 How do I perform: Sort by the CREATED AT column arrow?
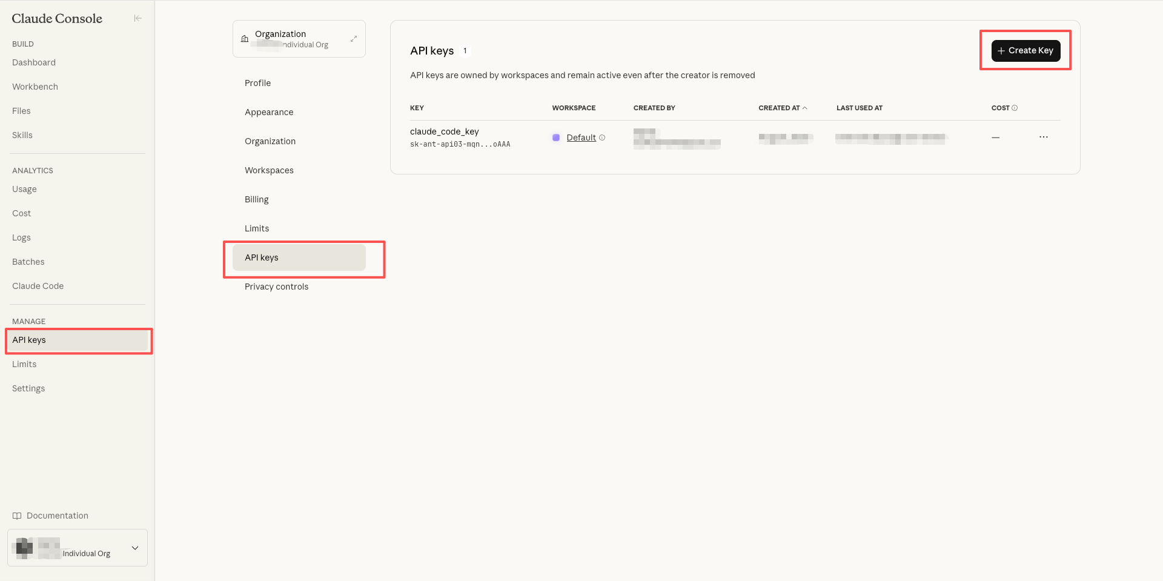[x=804, y=108]
